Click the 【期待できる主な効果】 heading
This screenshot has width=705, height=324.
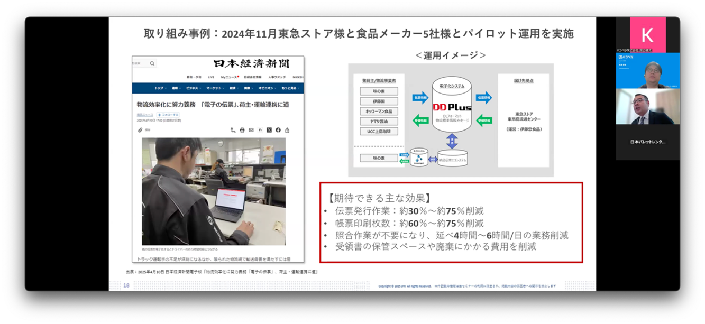[380, 198]
